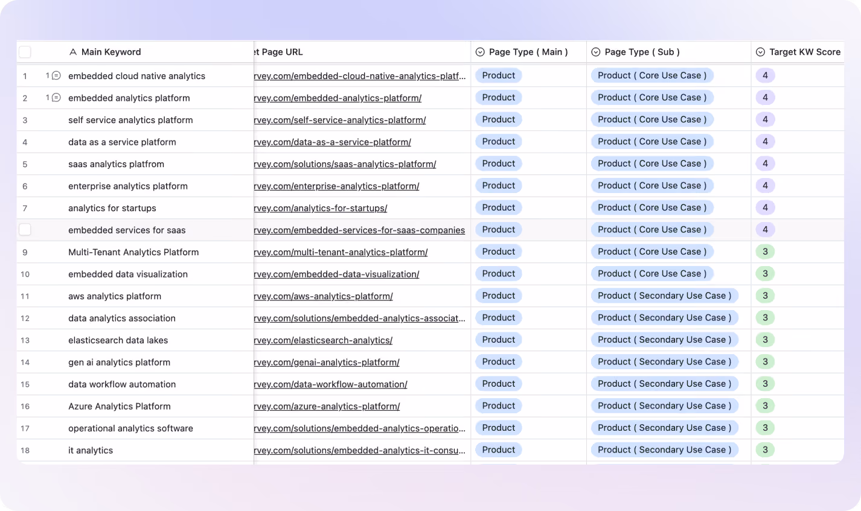
Task: Open the Page Type ( Sub ) column header
Action: (x=668, y=52)
